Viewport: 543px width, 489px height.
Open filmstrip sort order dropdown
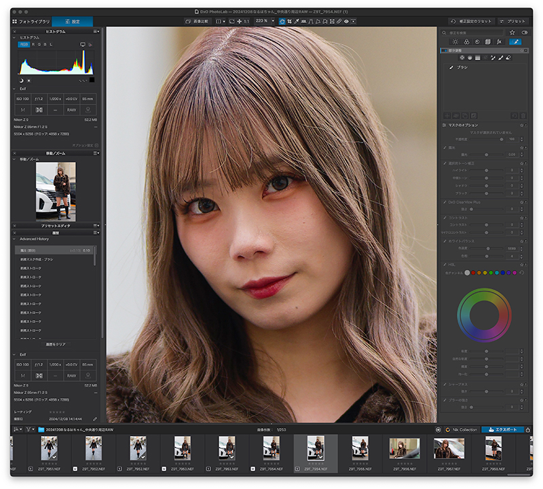[x=18, y=429]
